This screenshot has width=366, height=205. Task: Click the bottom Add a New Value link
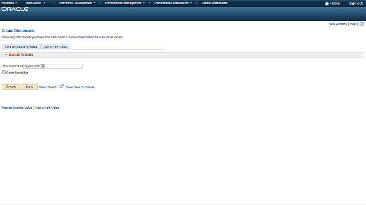47,108
